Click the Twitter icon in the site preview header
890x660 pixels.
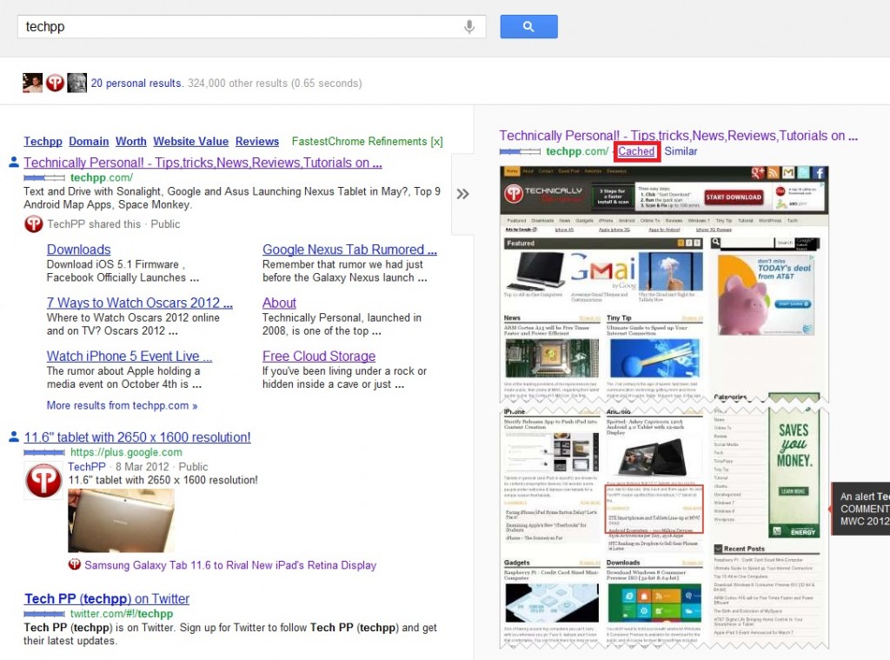click(x=804, y=172)
